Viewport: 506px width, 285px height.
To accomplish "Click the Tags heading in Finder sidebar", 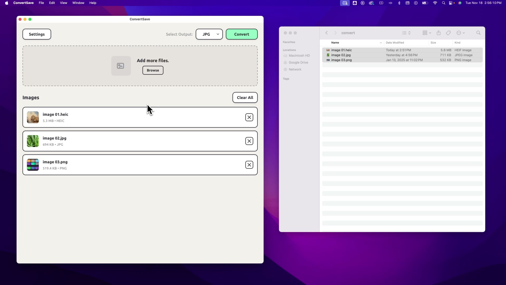I will tap(286, 79).
